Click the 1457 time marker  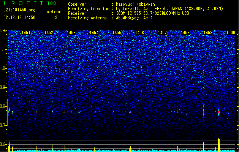tap(163, 33)
